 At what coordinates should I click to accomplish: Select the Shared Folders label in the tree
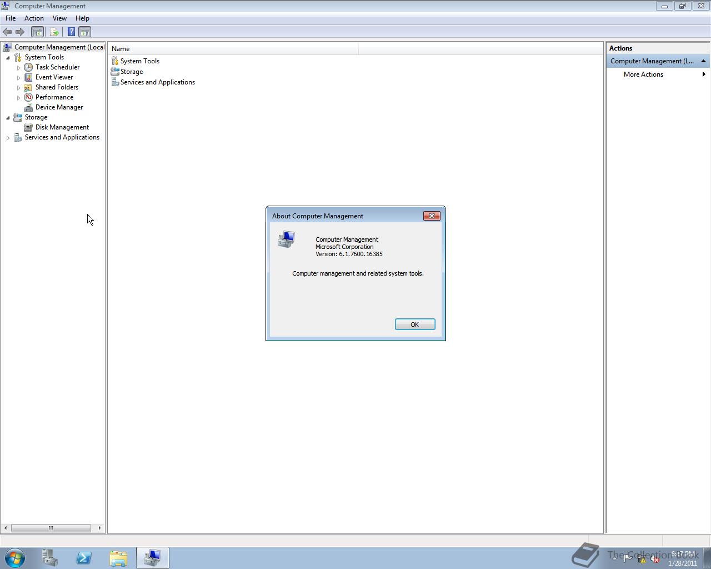click(x=57, y=87)
